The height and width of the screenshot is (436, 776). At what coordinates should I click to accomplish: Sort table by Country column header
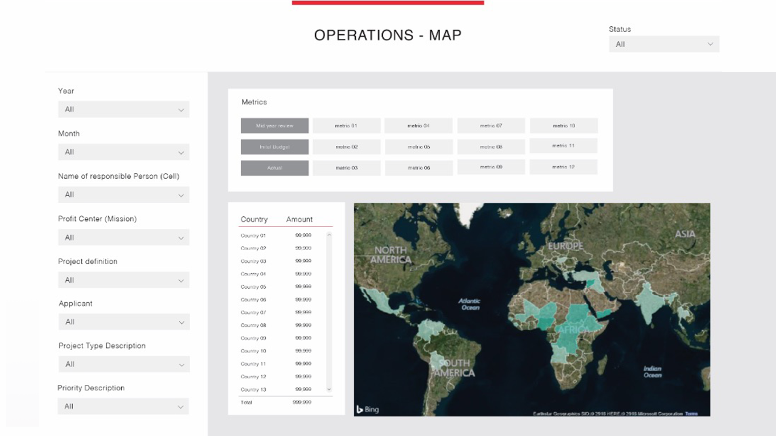click(254, 219)
